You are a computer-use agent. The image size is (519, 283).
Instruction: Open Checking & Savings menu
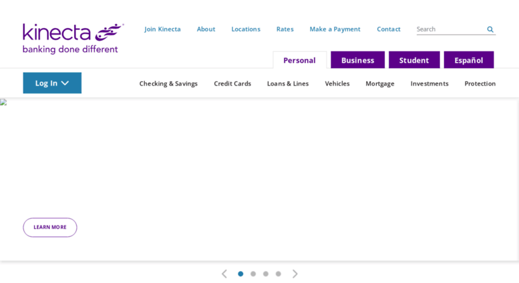coord(168,84)
